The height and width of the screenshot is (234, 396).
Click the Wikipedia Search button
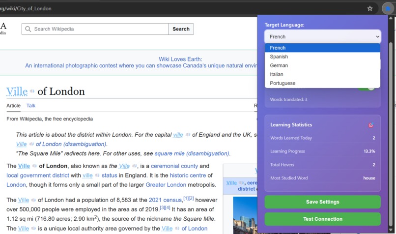[181, 29]
